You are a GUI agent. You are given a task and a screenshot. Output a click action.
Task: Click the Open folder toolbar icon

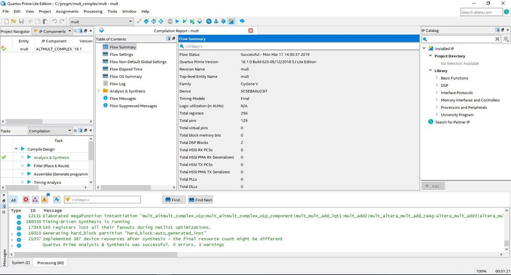[x=13, y=21]
